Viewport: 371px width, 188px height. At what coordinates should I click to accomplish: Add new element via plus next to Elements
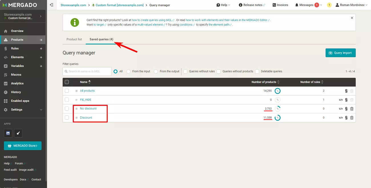tap(41, 57)
